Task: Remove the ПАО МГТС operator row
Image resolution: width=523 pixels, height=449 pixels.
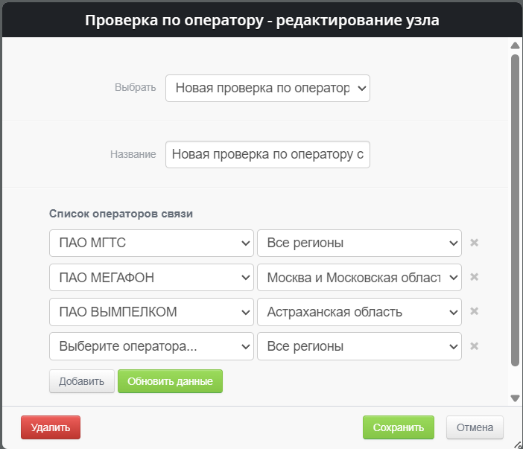Action: click(x=474, y=243)
